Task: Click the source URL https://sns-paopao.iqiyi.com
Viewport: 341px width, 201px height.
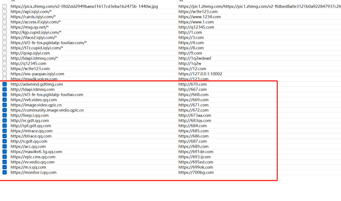Action: pos(37,74)
